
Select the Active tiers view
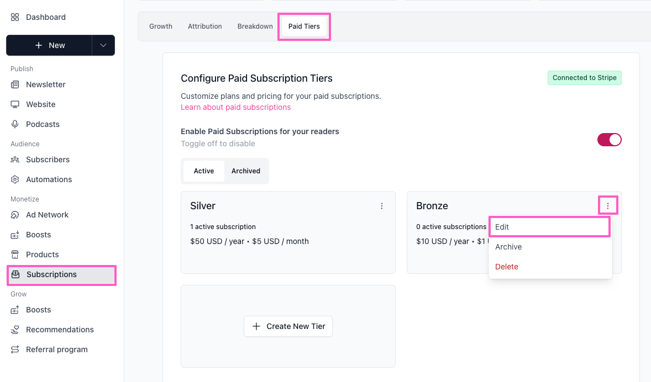[x=203, y=171]
